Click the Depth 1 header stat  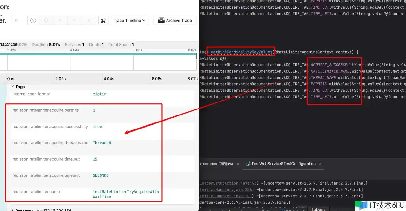[x=96, y=45]
